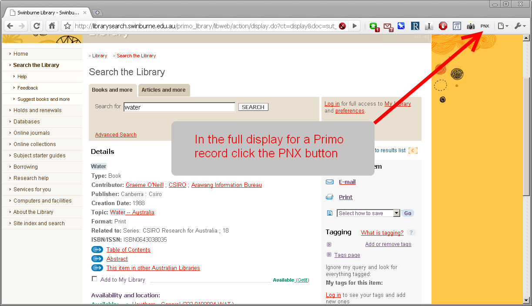Click the SEARCH button

tap(253, 107)
